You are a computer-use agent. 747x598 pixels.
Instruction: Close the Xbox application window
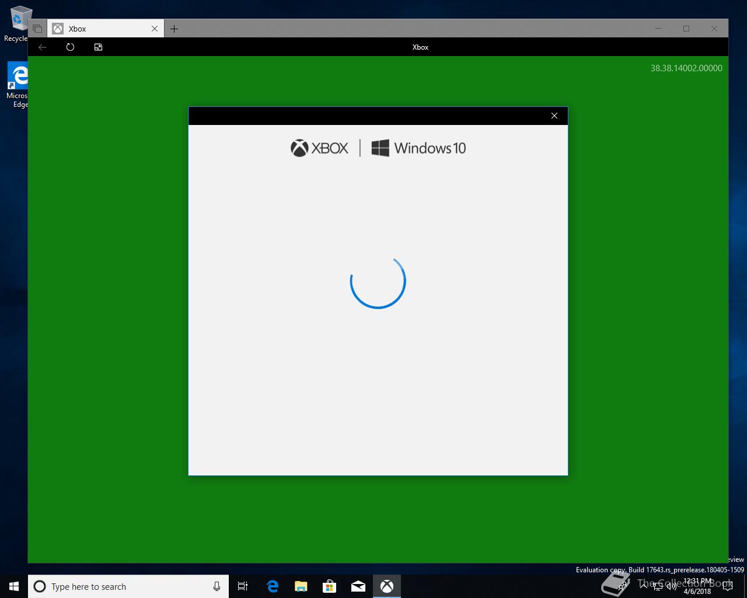pos(714,29)
